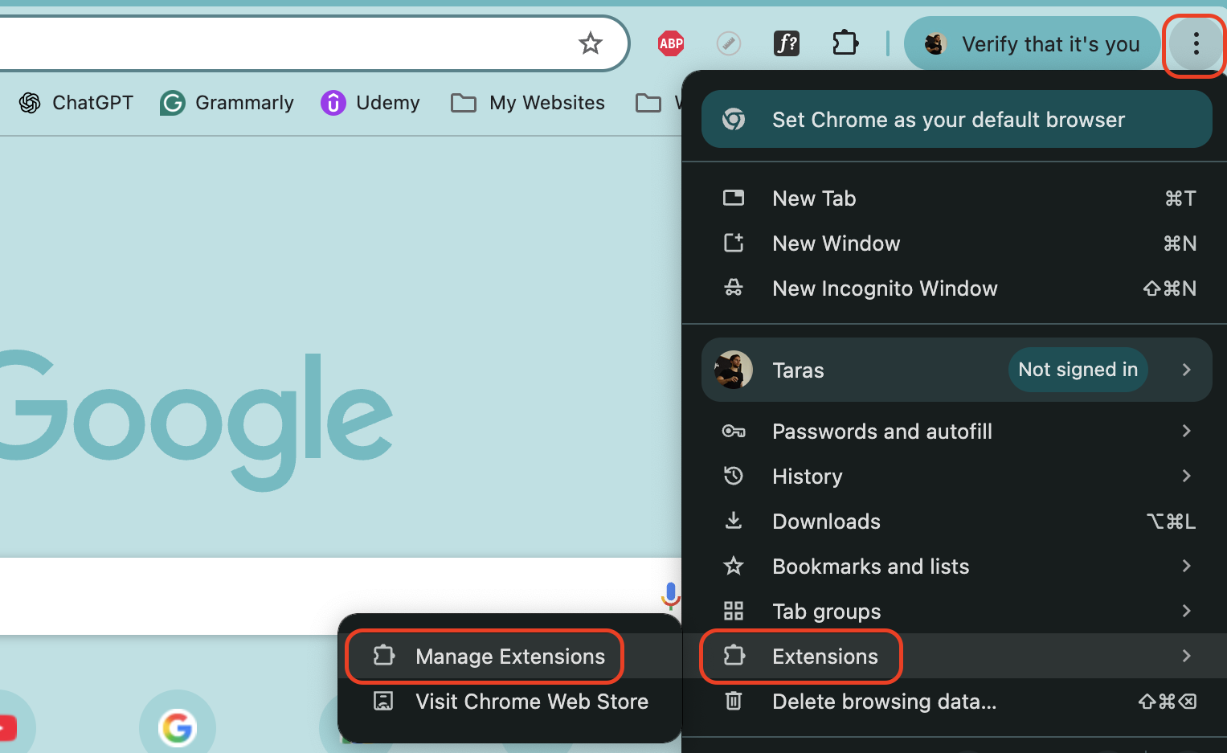Open the Google shortcut thumbnail
The width and height of the screenshot is (1227, 753).
(x=177, y=727)
